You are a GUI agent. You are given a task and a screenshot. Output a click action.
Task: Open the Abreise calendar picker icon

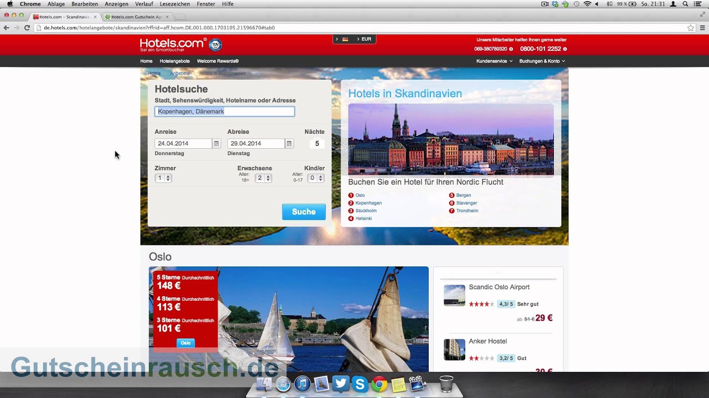point(289,144)
